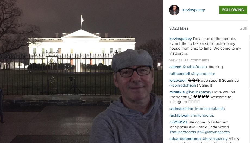Viewport: 250px width, 143px height.
Task: Click the kevinspacey profile avatar
Action: [x=174, y=10]
